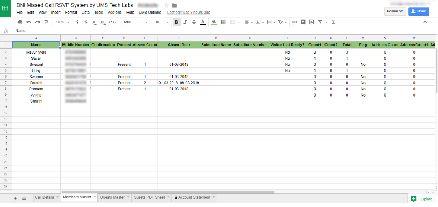This screenshot has height=207, width=438.
Task: Select the row 7 header
Action: click(6, 83)
